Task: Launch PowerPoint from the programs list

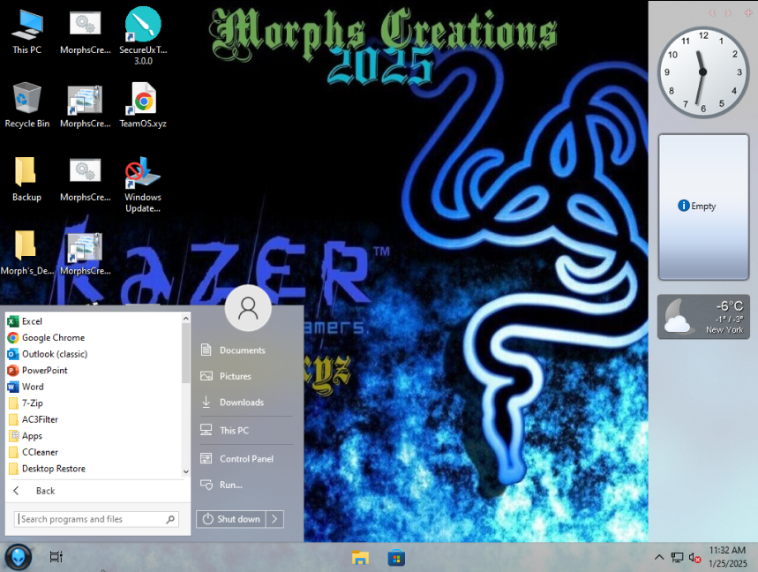Action: [x=94, y=371]
